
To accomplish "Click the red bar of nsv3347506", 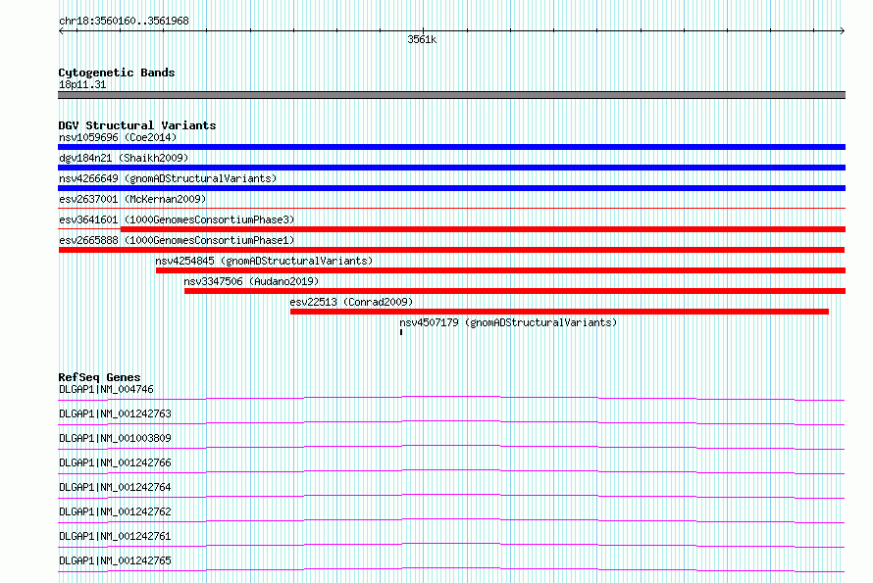I will 515,291.
